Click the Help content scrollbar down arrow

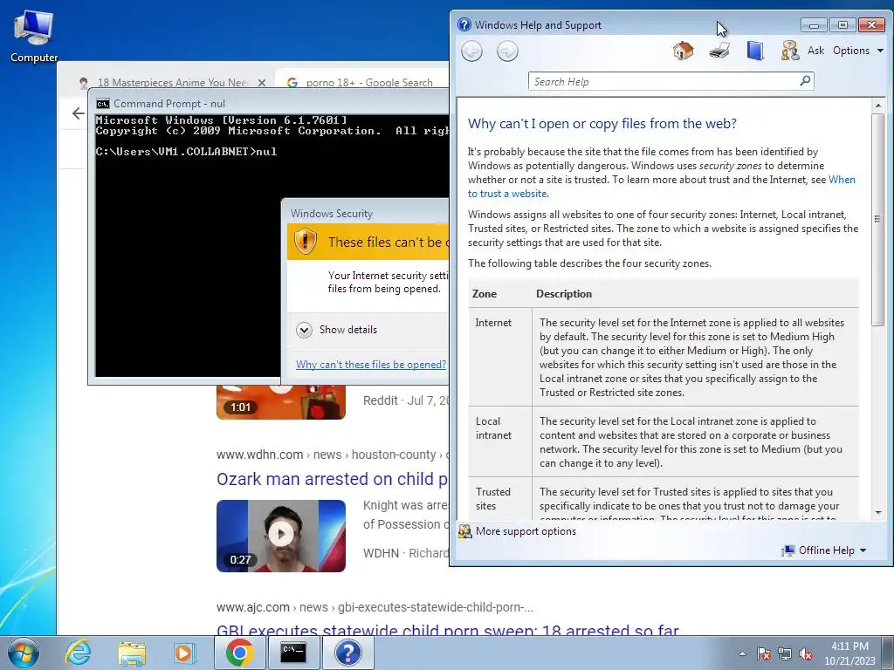[x=878, y=513]
